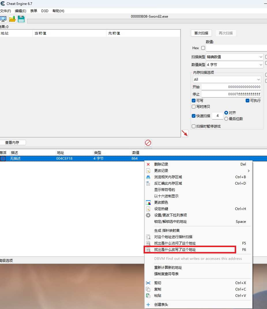The width and height of the screenshot is (267, 309).
Task: Click the color palette icon beside 更改颜色
Action: click(x=148, y=203)
